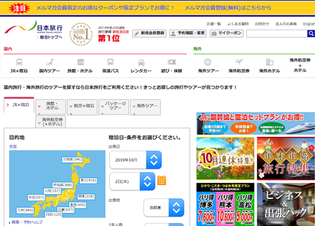Open the 出発地 dropdown showing 首都圏
The height and width of the screenshot is (226, 315).
(x=164, y=207)
